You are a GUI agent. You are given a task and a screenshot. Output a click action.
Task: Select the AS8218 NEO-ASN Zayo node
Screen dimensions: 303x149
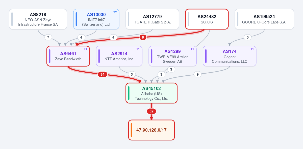click(38, 19)
